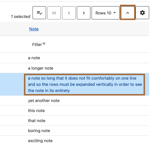Go to the next page
Image resolution: width=153 pixels, height=143 pixels.
pos(84,13)
